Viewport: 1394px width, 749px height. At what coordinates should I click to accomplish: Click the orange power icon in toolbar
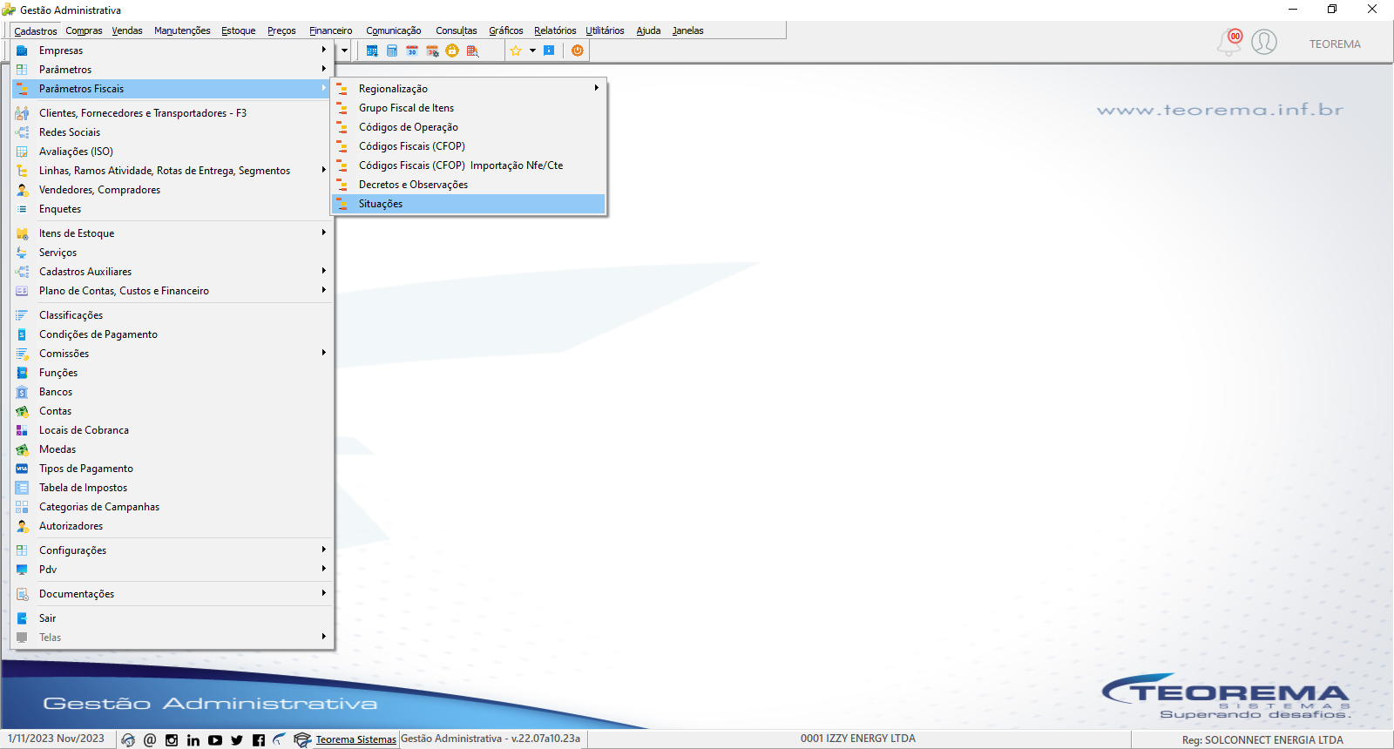pyautogui.click(x=577, y=51)
